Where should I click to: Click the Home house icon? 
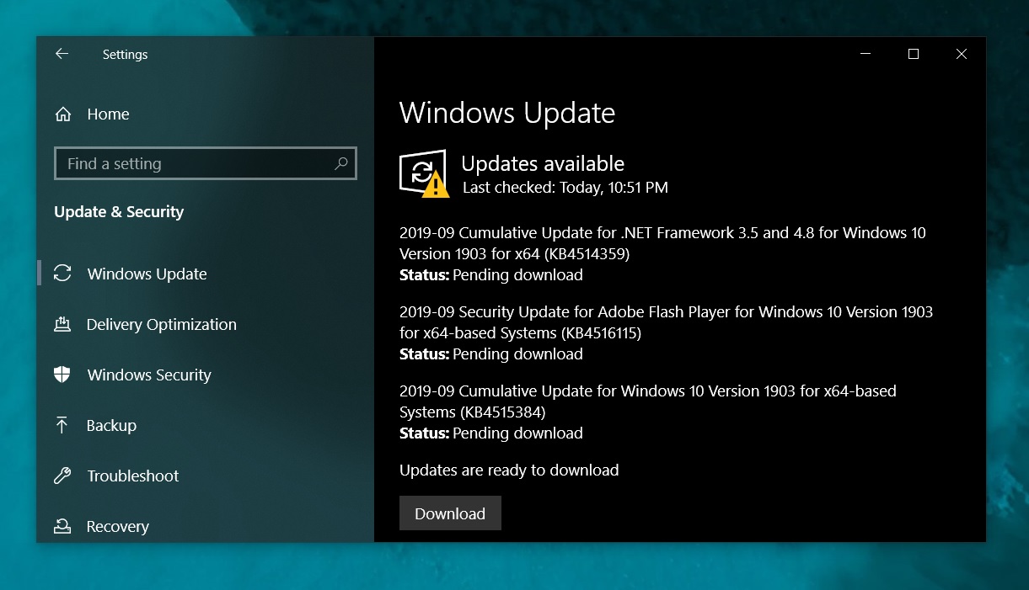tap(62, 114)
